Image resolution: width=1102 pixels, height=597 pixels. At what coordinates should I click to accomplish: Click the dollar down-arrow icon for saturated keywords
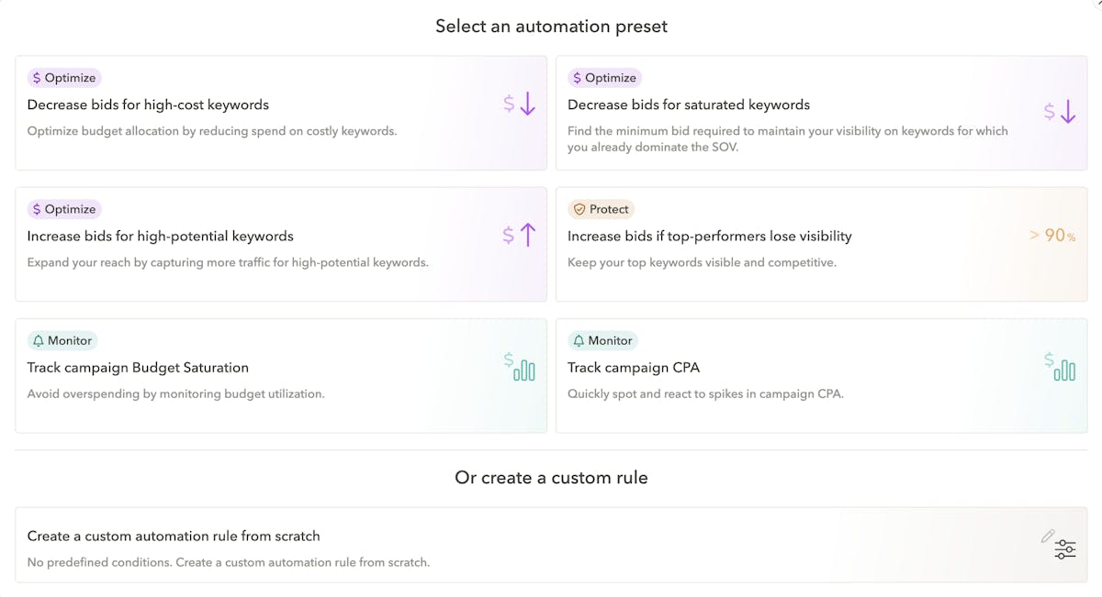pyautogui.click(x=1059, y=113)
